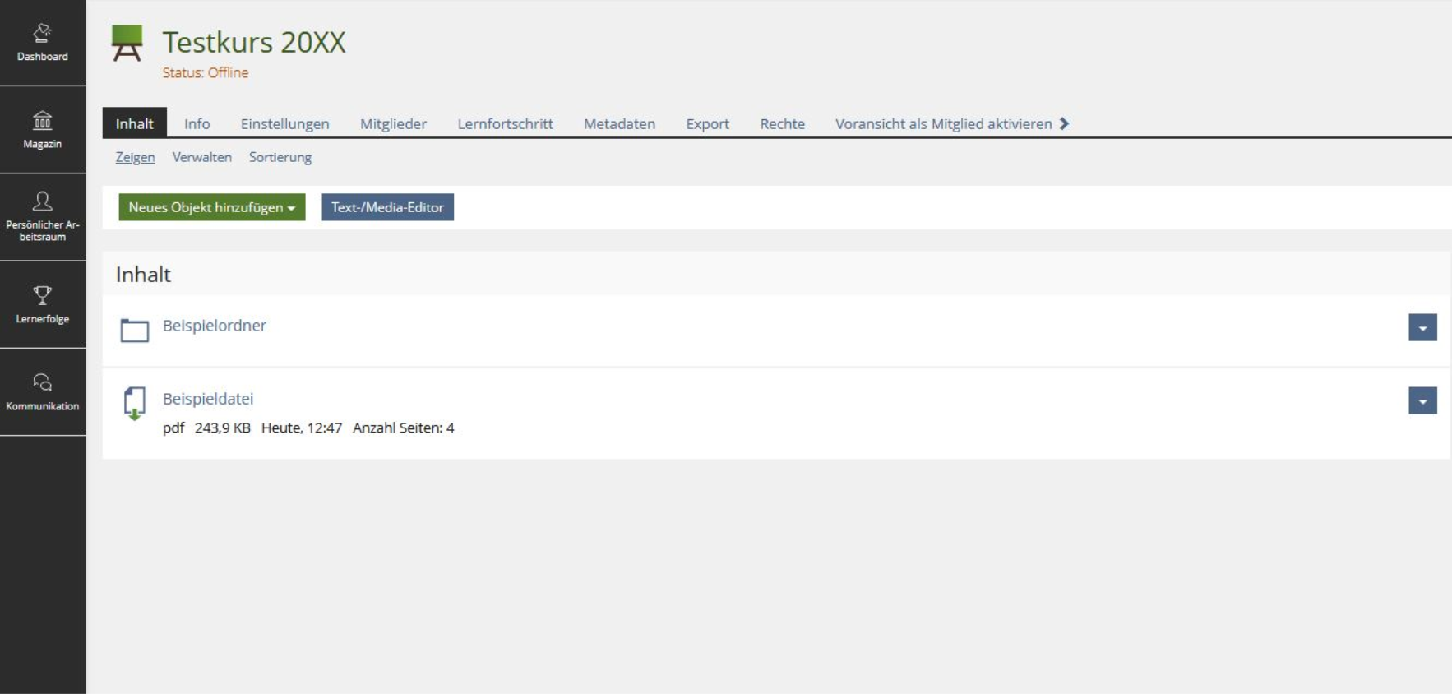Click the Testkurs 20XX title
Viewport: 1452px width, 694px height.
(x=254, y=42)
